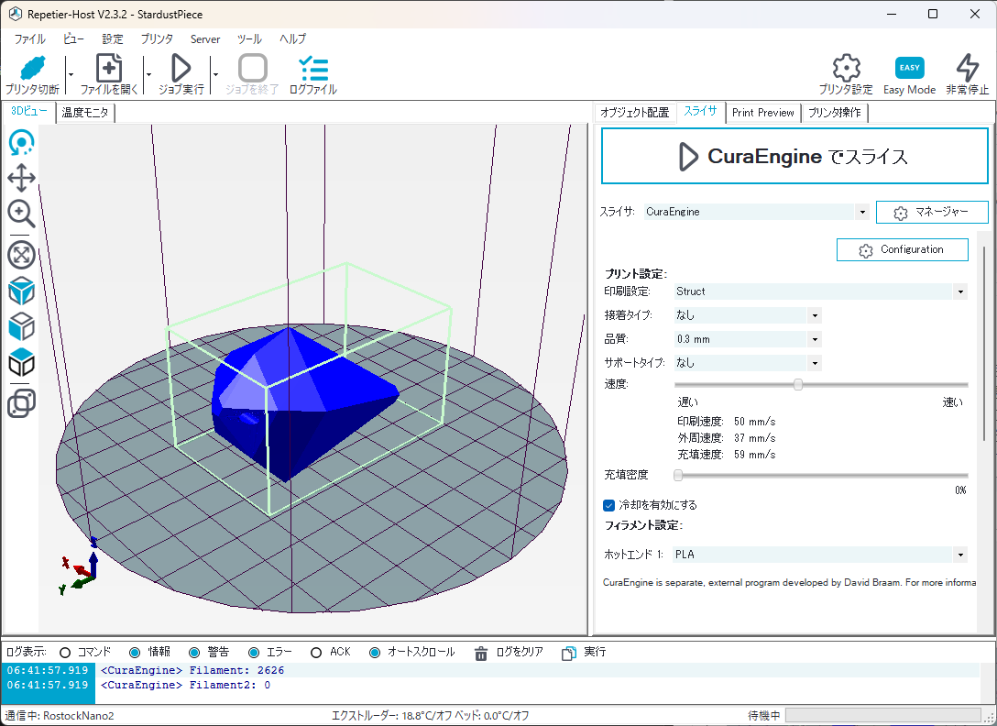Open the ツール menu
The height and width of the screenshot is (726, 997).
[x=249, y=38]
